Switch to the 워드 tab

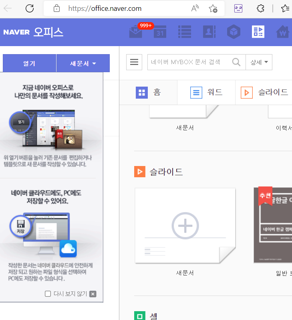pos(206,93)
